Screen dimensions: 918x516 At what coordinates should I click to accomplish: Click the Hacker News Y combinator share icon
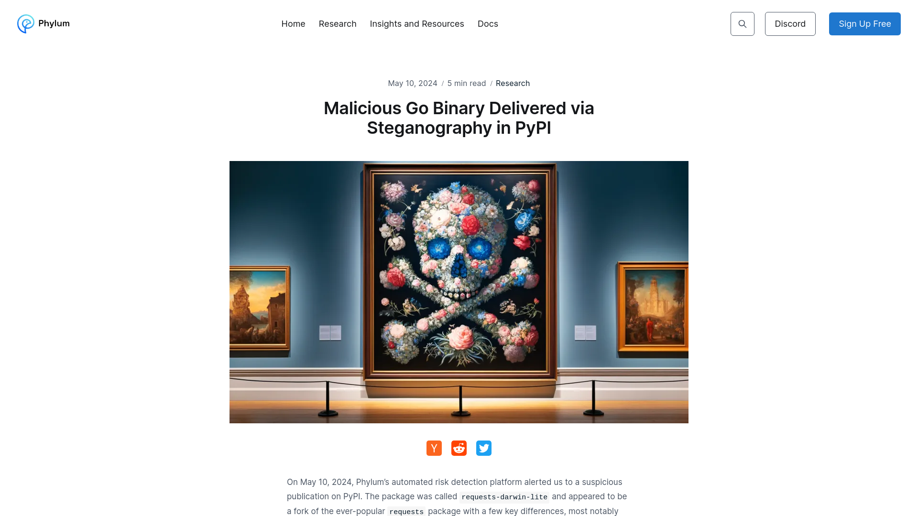point(435,448)
